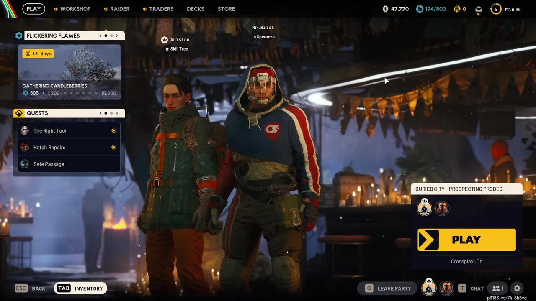The height and width of the screenshot is (301, 536).
Task: Start match with yellow PLAY button
Action: pos(466,240)
